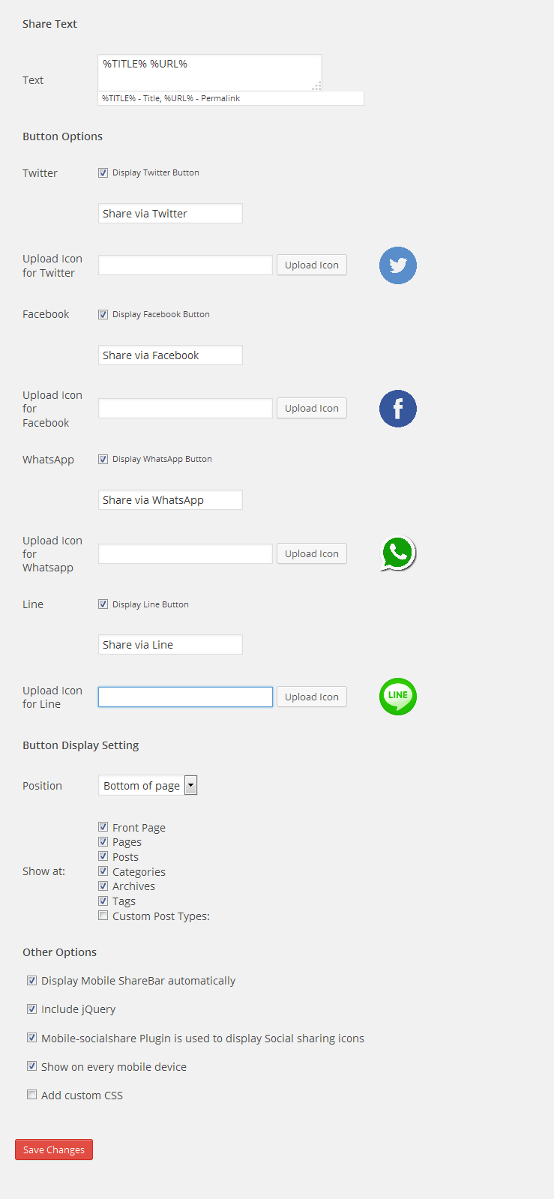Click the Whatsapp icon URL input field
The image size is (554, 1199).
pyautogui.click(x=185, y=554)
